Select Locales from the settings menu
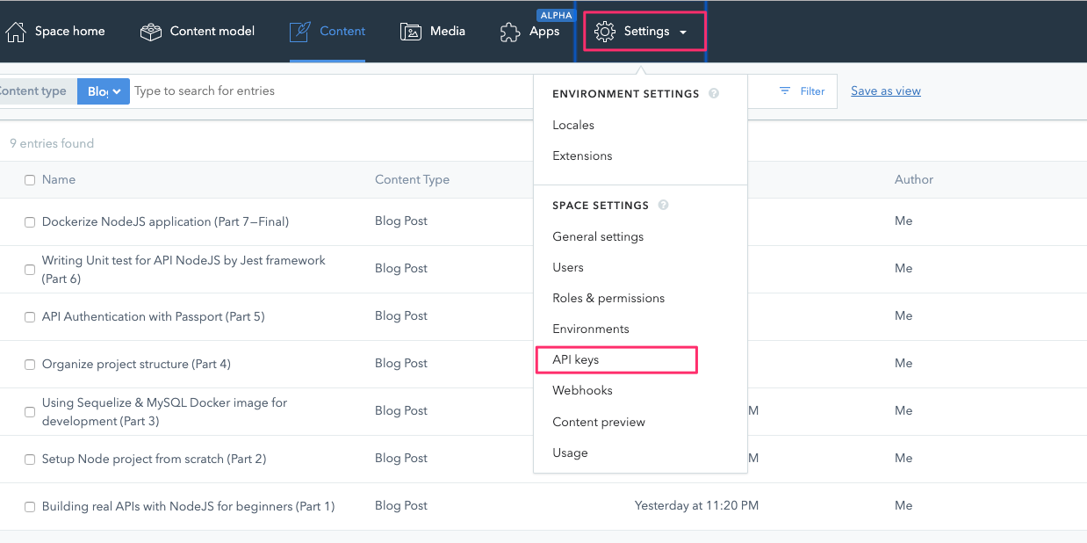The image size is (1087, 543). [573, 125]
